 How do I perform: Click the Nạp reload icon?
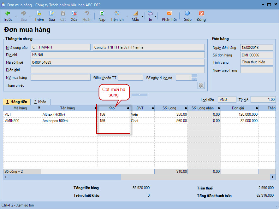102,13
